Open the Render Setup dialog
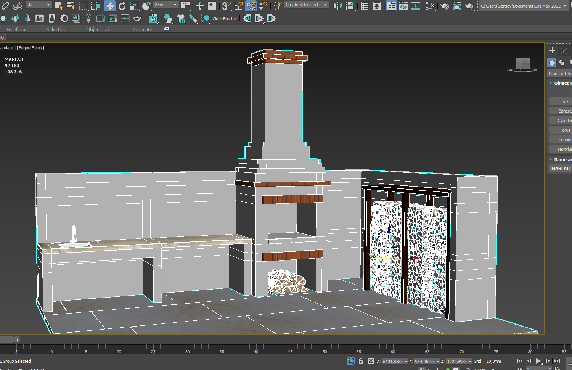The image size is (572, 370). (444, 6)
